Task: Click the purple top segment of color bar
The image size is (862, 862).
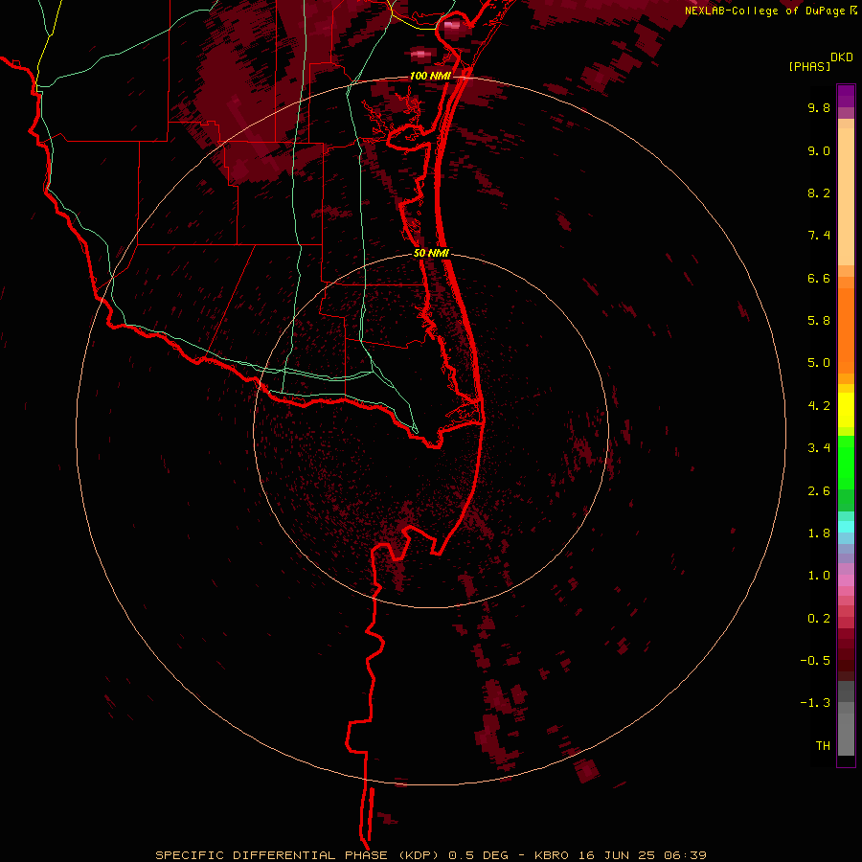Action: point(846,96)
